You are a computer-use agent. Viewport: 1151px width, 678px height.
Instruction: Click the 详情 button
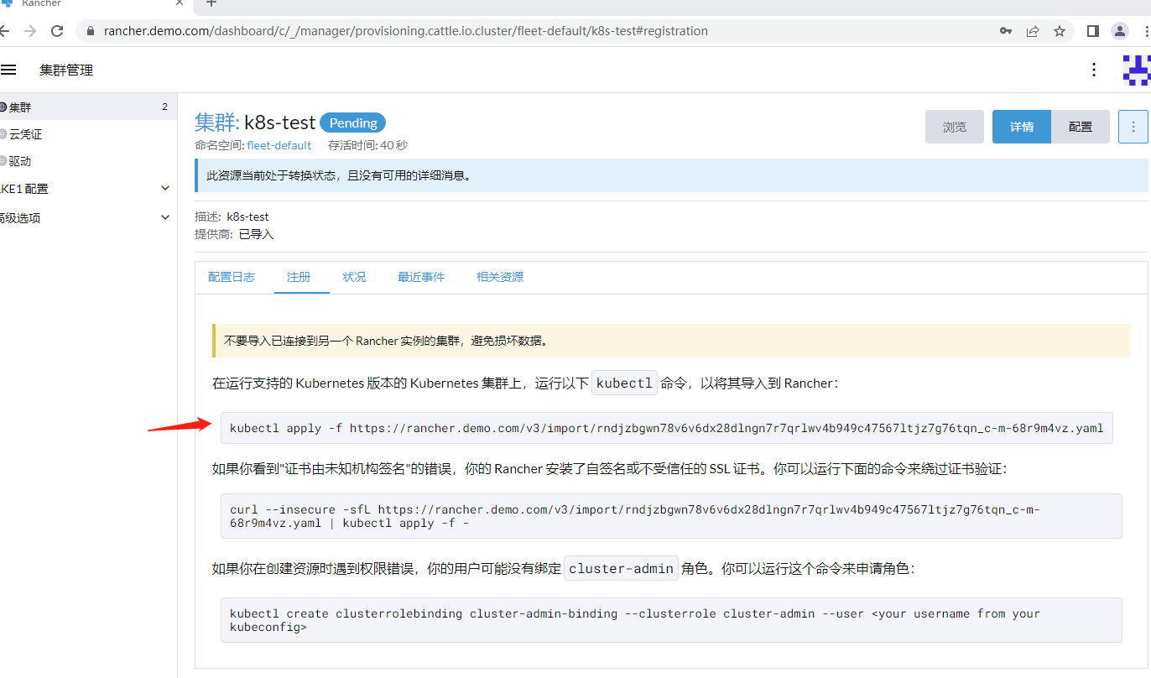tap(1022, 127)
